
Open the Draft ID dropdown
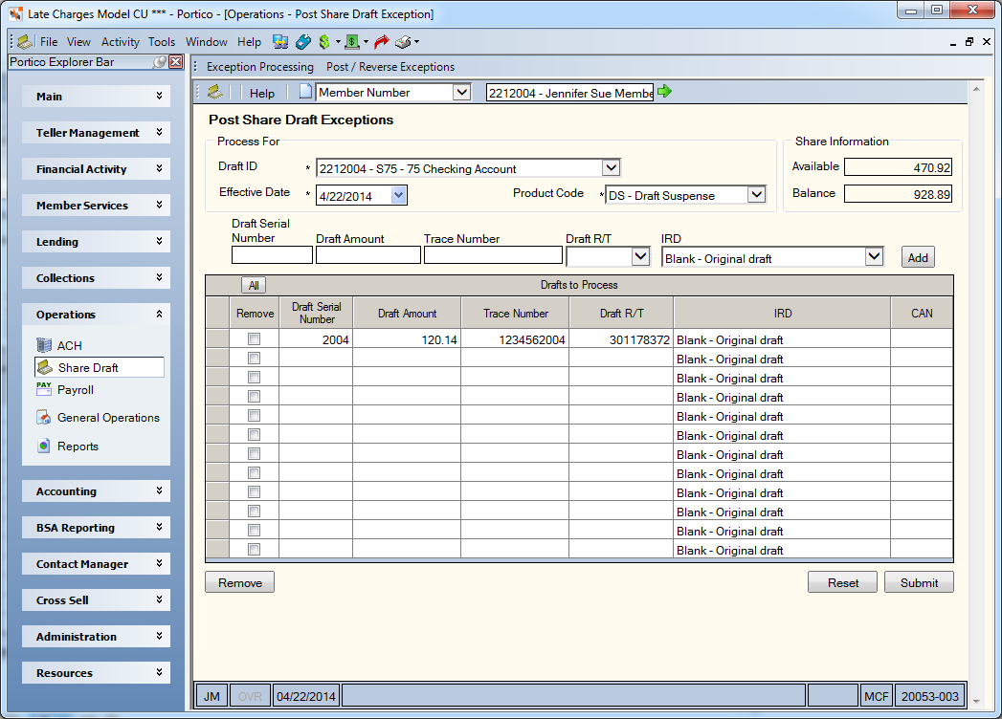(611, 168)
